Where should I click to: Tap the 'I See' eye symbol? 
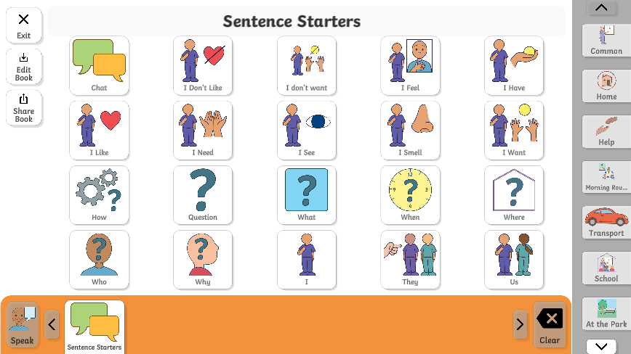pyautogui.click(x=306, y=130)
